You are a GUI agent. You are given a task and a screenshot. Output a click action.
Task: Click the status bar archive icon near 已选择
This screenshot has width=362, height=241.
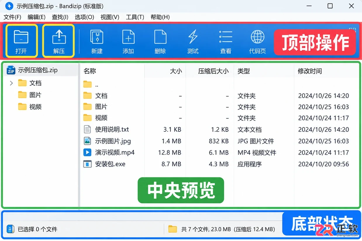tap(11, 229)
